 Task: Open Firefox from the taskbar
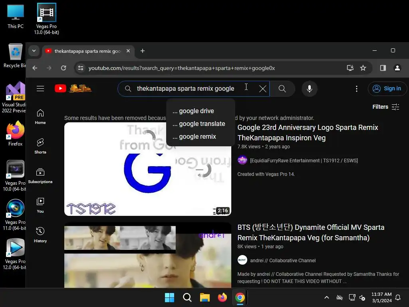tap(222, 297)
